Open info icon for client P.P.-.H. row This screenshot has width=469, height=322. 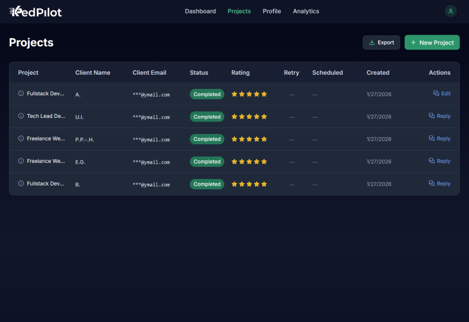21,138
